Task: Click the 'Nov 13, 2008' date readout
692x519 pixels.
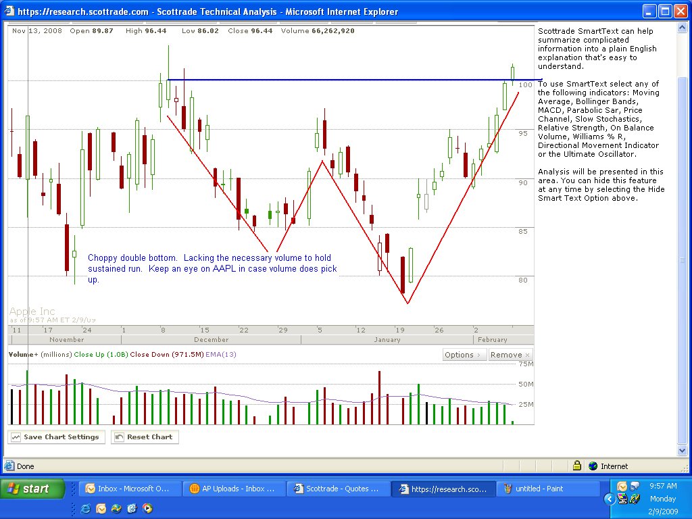Action: 37,30
